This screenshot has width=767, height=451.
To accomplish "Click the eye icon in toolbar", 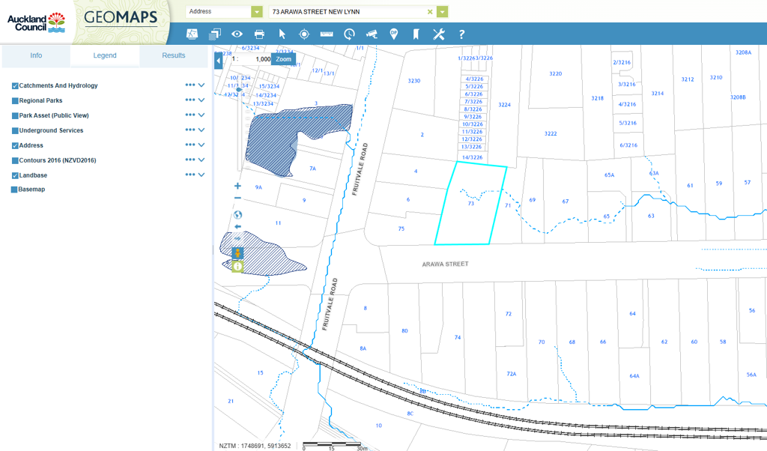I will point(237,34).
